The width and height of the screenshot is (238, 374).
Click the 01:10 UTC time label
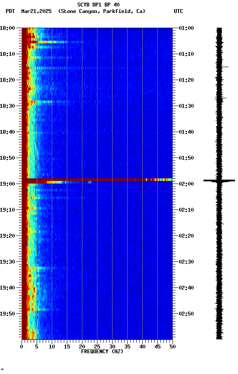(x=186, y=54)
